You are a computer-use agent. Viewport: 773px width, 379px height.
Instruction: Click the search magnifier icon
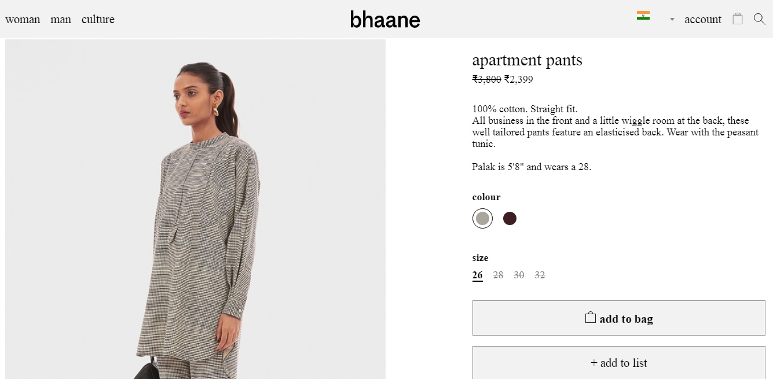tap(759, 19)
